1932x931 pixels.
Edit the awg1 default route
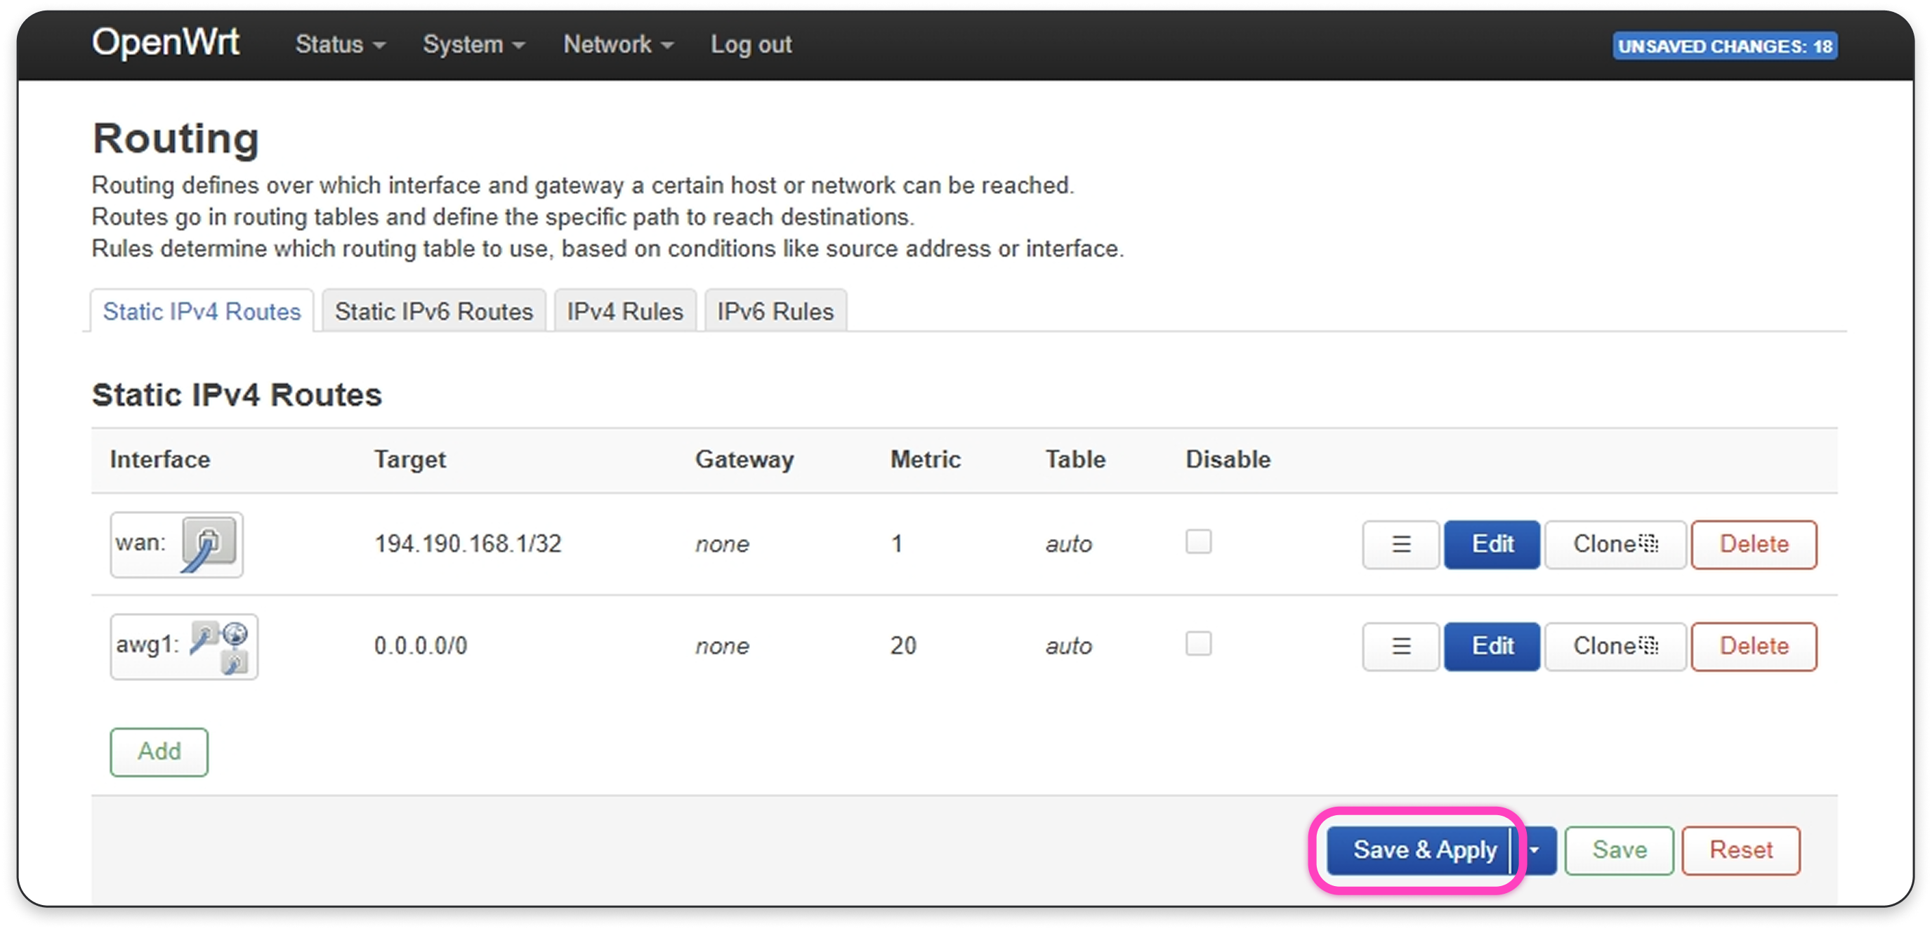coord(1491,647)
